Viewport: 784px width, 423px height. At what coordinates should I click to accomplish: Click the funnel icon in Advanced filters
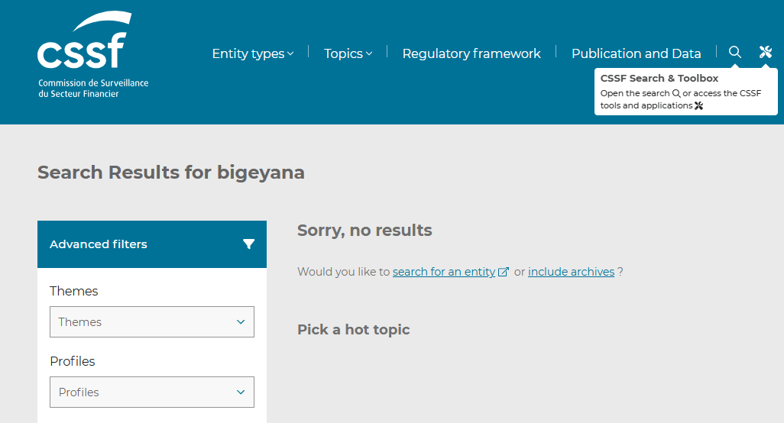248,244
